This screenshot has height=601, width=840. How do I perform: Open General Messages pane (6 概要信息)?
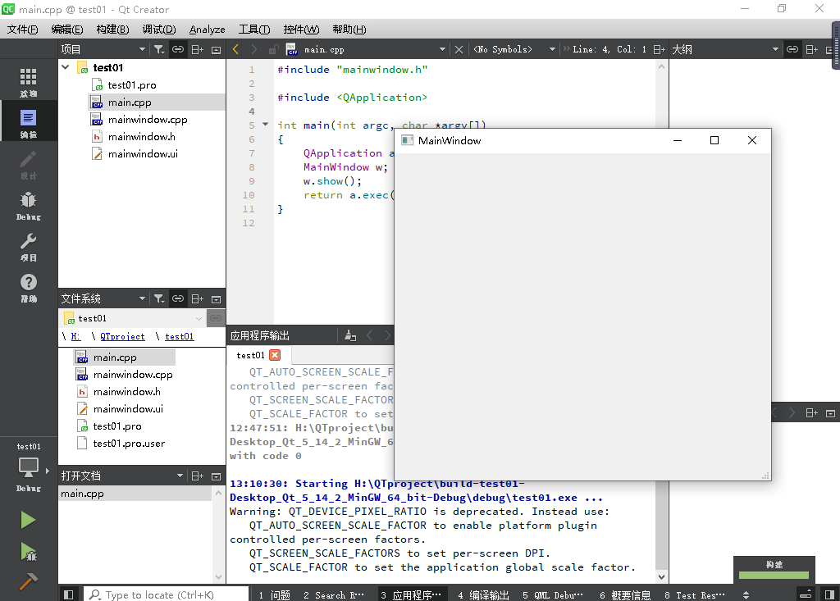[625, 595]
